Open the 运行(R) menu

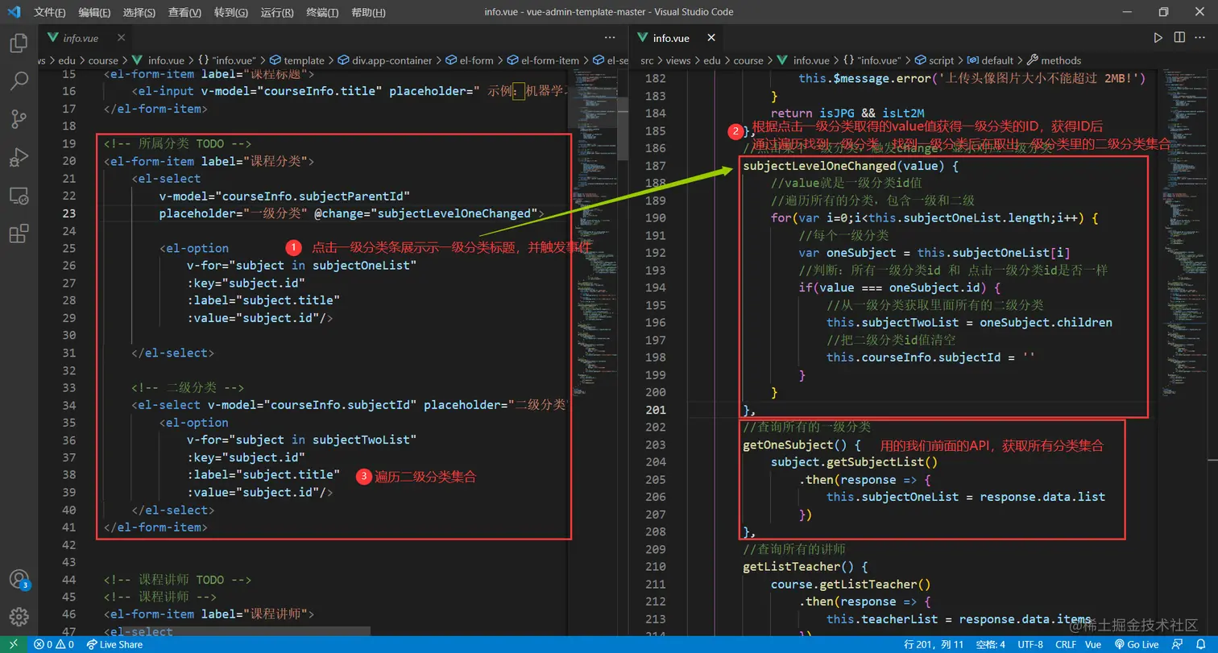pyautogui.click(x=277, y=12)
